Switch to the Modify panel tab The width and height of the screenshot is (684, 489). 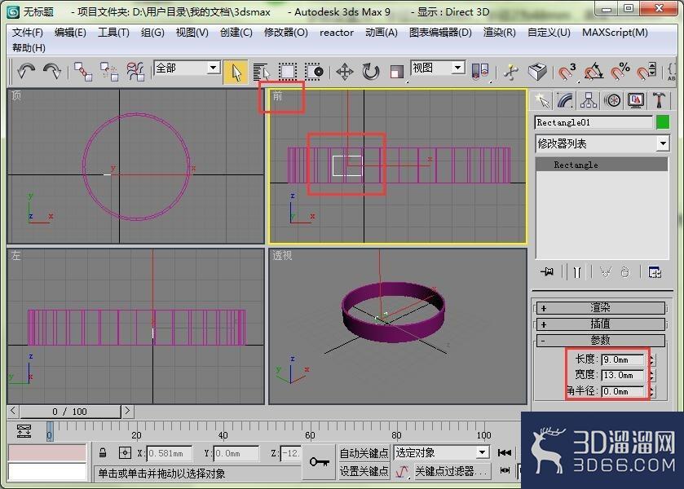565,101
